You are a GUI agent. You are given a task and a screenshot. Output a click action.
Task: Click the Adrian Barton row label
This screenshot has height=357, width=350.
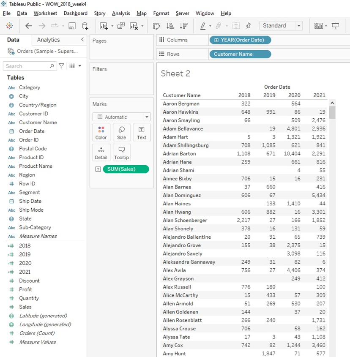point(179,153)
